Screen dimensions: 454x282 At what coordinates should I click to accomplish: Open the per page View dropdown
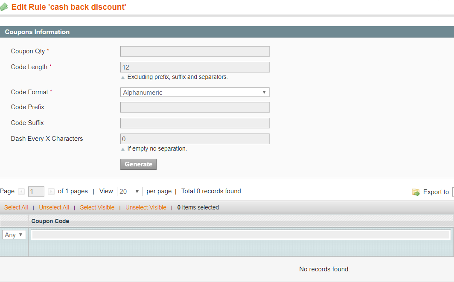[129, 192]
